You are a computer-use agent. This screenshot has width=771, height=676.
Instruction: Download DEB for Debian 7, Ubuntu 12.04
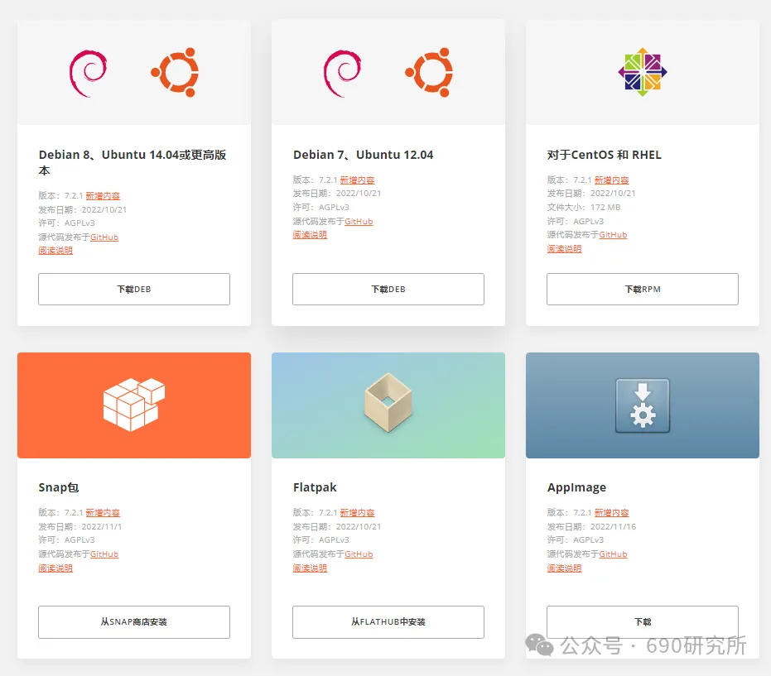tap(388, 289)
